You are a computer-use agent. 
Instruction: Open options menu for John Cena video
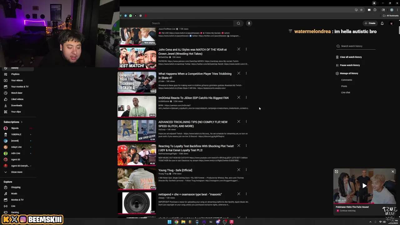pyautogui.click(x=246, y=49)
